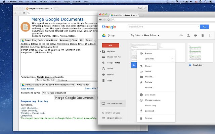
Task: Click the Google logo in Drive
Action: (x=109, y=27)
